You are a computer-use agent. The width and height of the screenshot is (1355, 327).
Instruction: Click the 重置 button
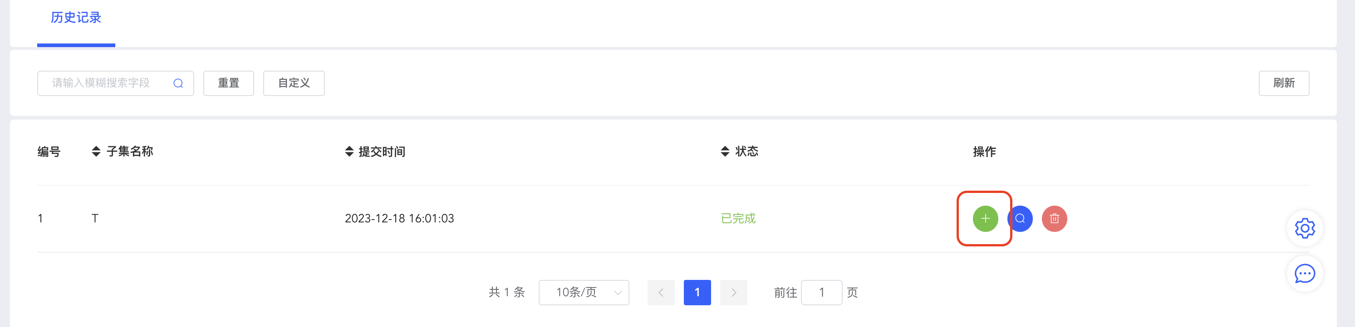(228, 83)
